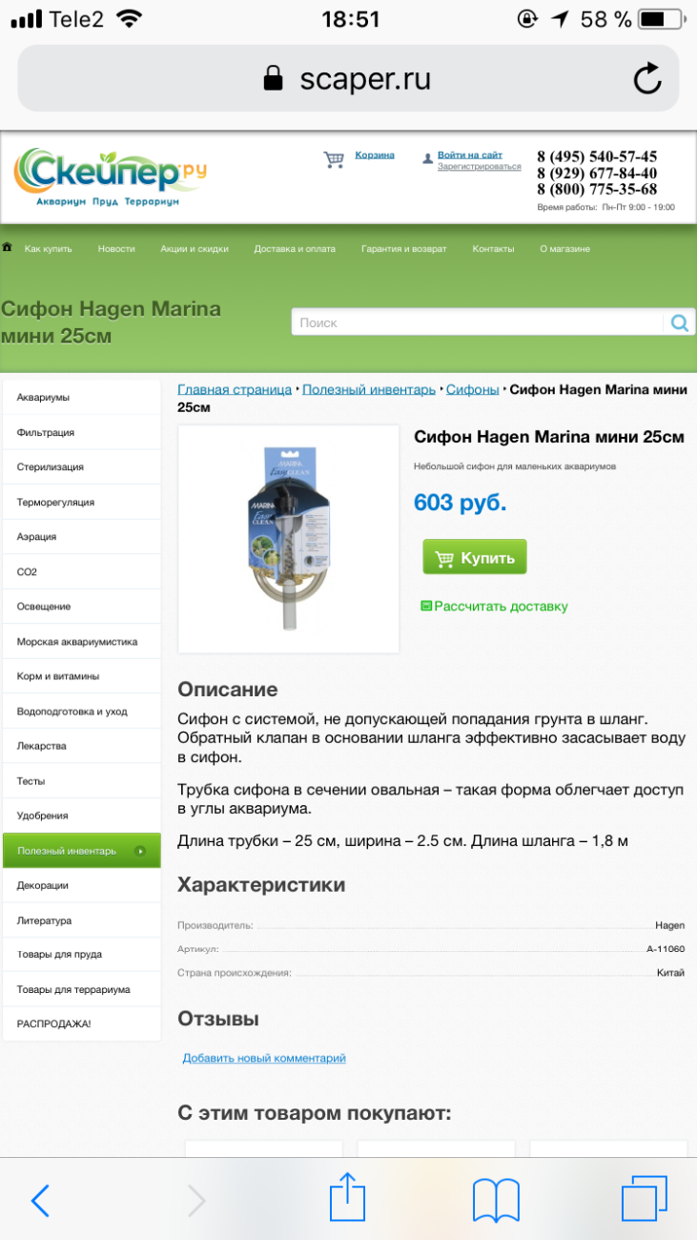697x1240 pixels.
Task: Click the home icon in green menu
Action: coord(8,247)
